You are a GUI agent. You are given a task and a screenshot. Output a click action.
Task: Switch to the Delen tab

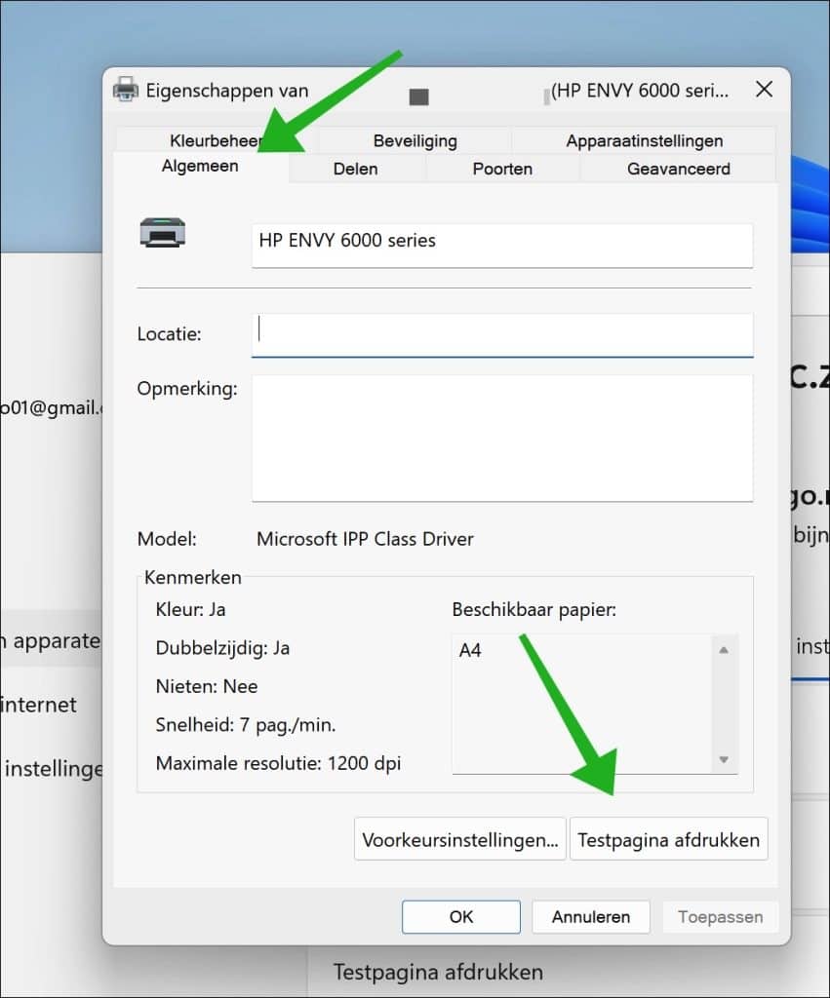click(355, 169)
